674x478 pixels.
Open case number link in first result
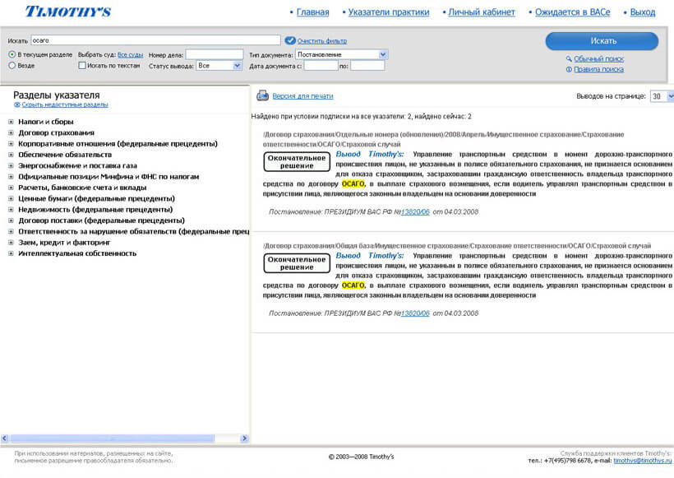tap(415, 211)
